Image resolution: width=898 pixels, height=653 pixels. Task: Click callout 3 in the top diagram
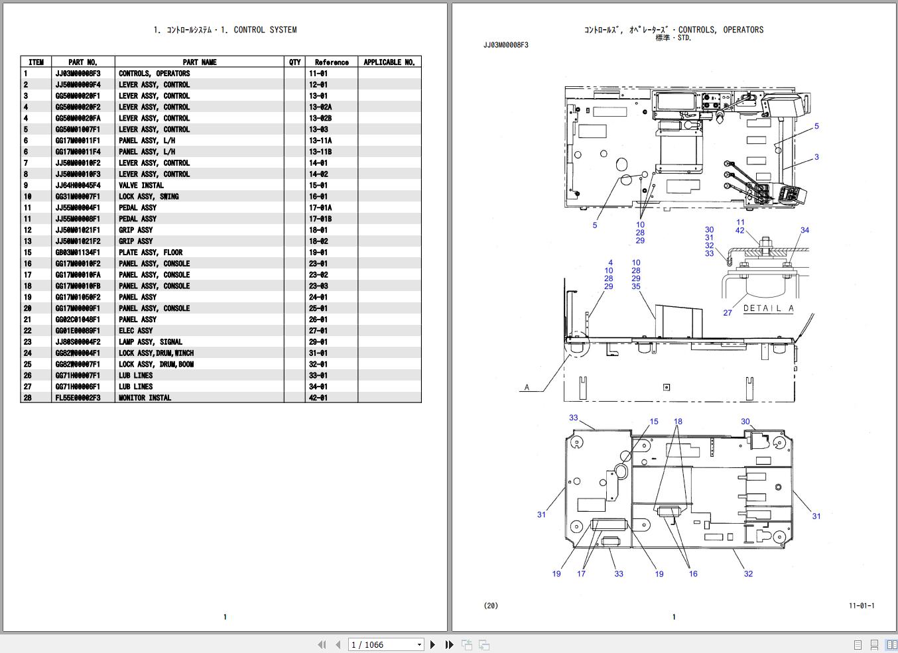[x=816, y=157]
